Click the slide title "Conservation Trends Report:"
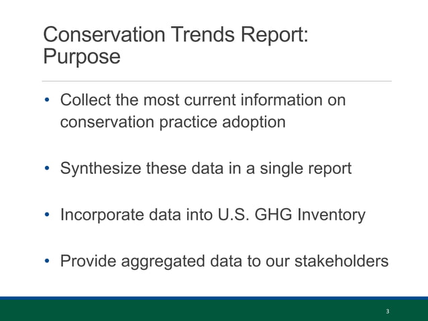Viewport: 428px width, 321px height. pyautogui.click(x=176, y=35)
